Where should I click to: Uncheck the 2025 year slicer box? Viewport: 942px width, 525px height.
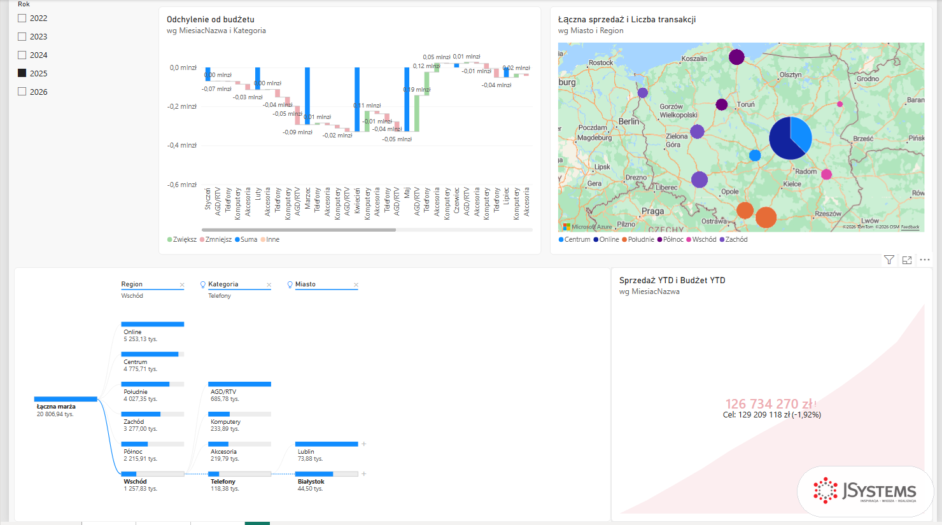pos(22,73)
